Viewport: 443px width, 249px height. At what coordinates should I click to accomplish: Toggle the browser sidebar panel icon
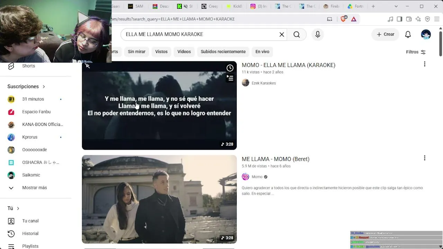coord(399,19)
